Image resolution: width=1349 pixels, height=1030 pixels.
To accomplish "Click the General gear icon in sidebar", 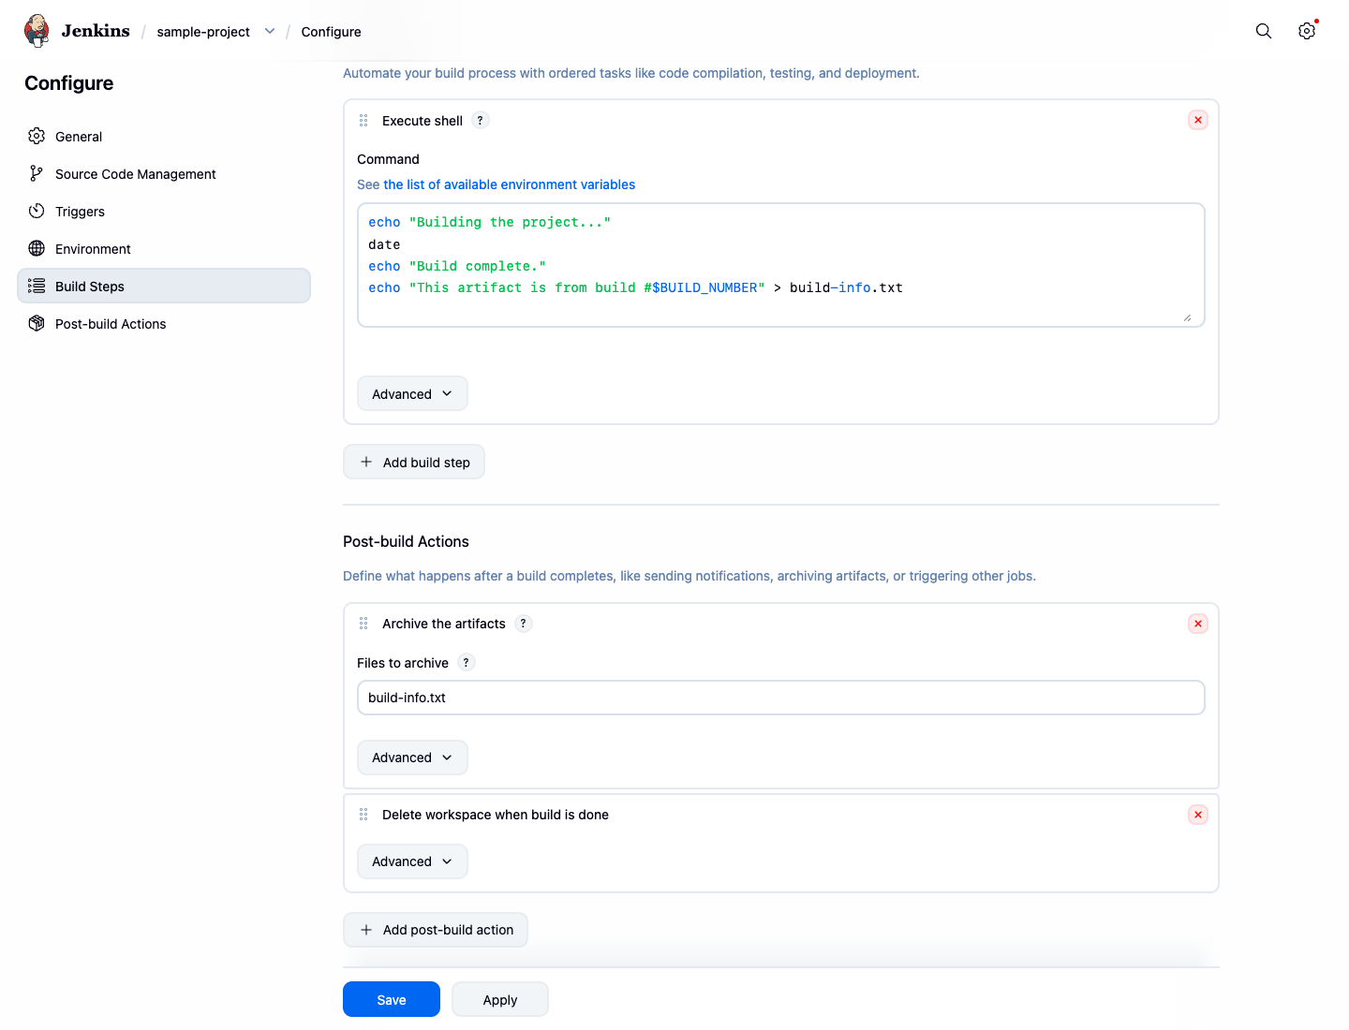I will pos(37,136).
